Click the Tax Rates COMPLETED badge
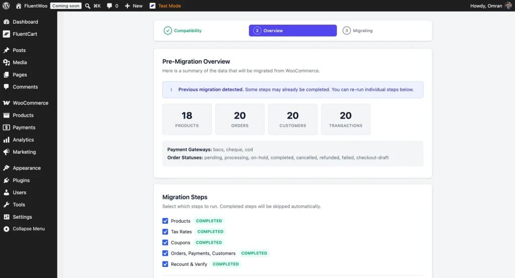Image resolution: width=515 pixels, height=278 pixels. [210, 232]
